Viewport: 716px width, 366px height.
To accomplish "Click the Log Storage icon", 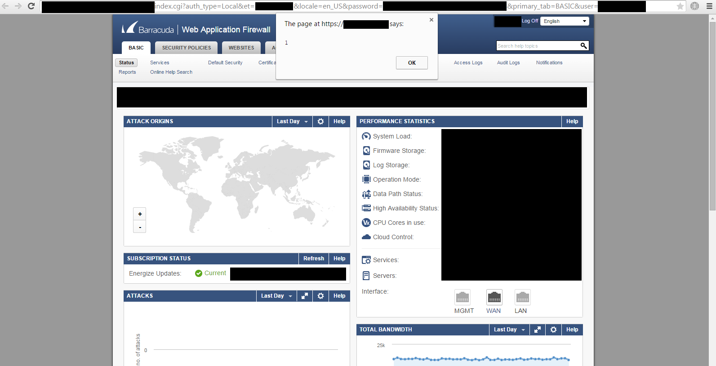I will 366,165.
